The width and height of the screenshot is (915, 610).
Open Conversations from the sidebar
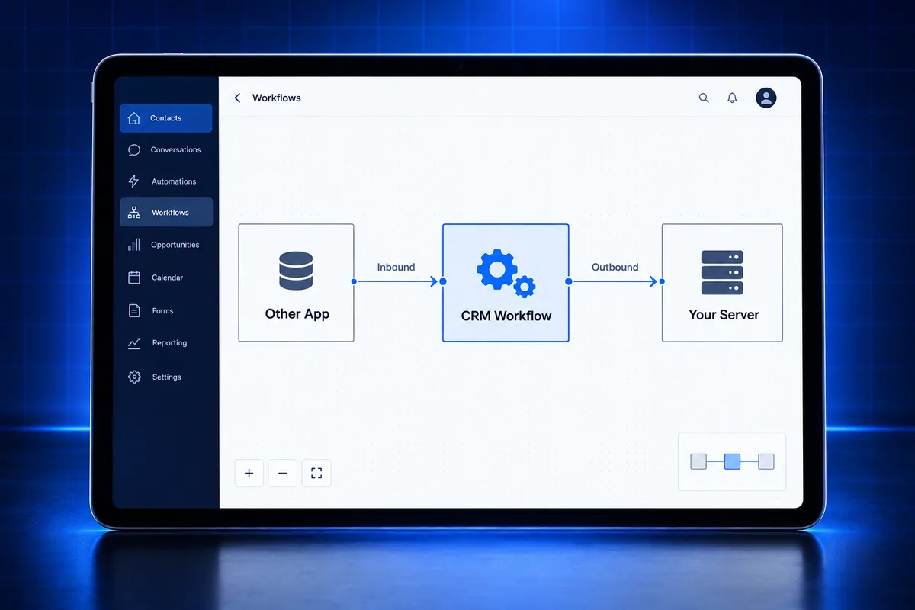pos(166,150)
